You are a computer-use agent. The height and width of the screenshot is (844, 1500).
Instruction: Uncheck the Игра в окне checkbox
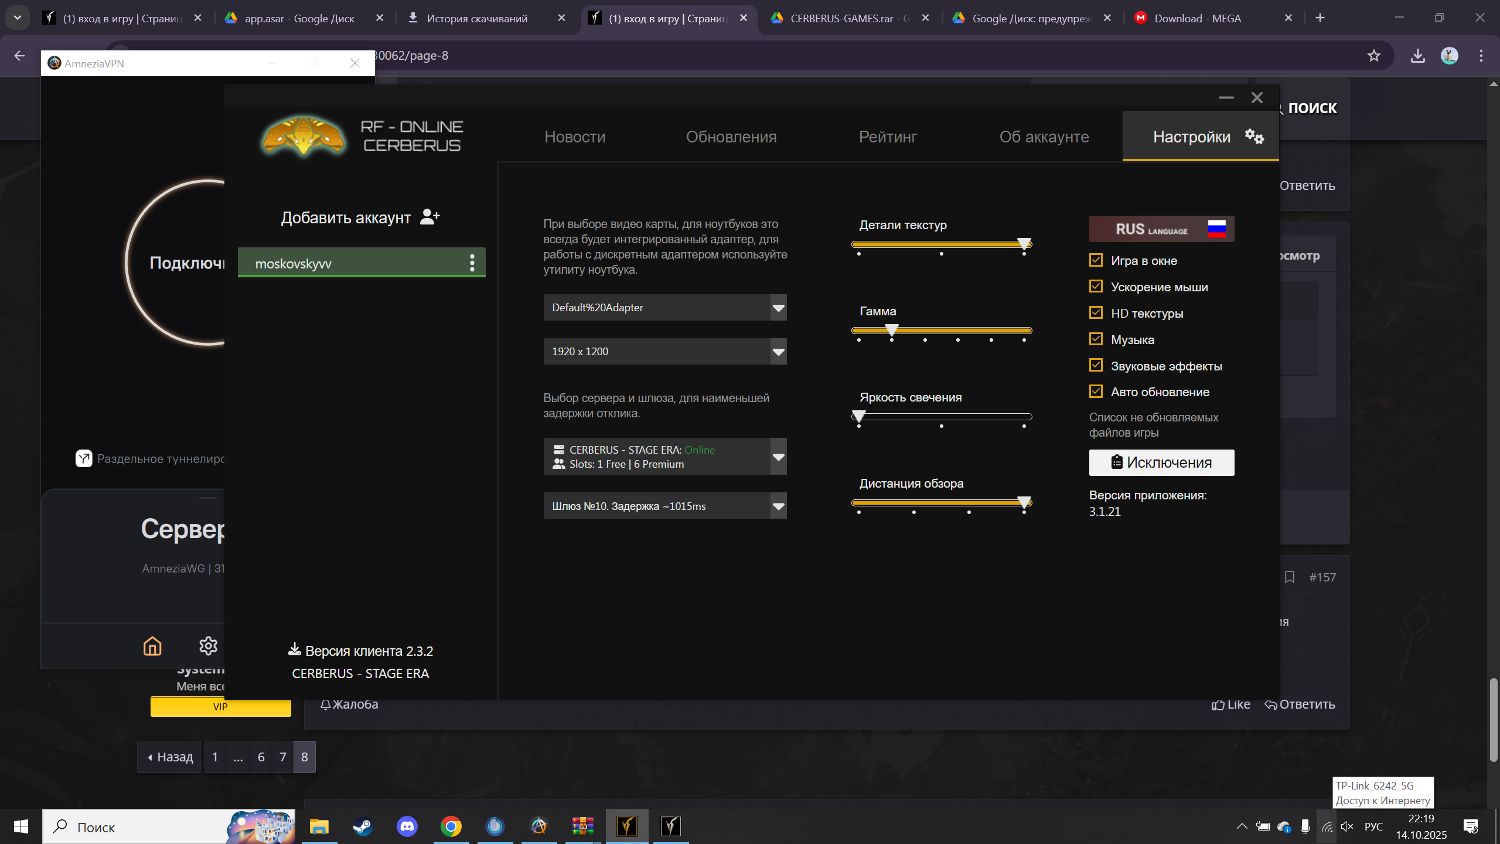(x=1096, y=260)
